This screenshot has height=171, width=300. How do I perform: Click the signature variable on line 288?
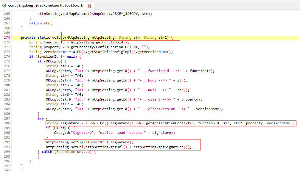point(70,123)
